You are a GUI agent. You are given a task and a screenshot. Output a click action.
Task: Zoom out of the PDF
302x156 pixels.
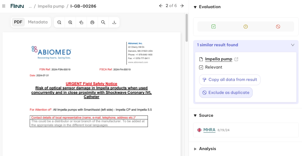tap(59, 22)
